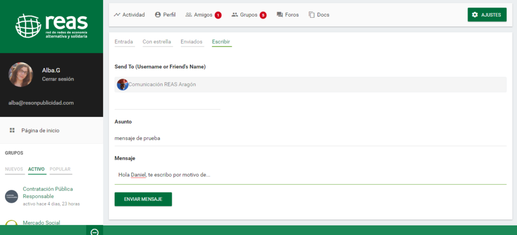
Task: Click the collapse circle icon in bottom bar
Action: point(94,231)
